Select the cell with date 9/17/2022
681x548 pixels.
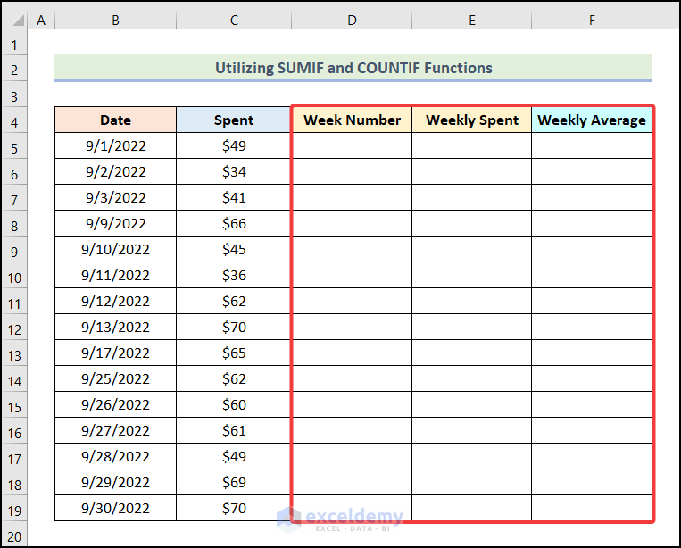[x=115, y=353]
